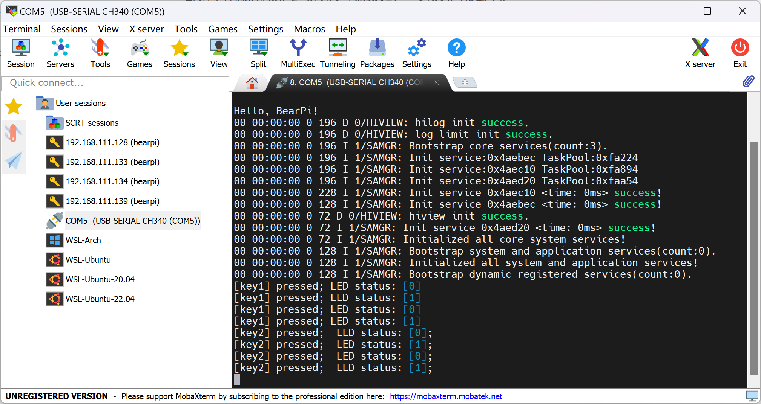Open the X server menu
The height and width of the screenshot is (404, 761).
pos(146,29)
